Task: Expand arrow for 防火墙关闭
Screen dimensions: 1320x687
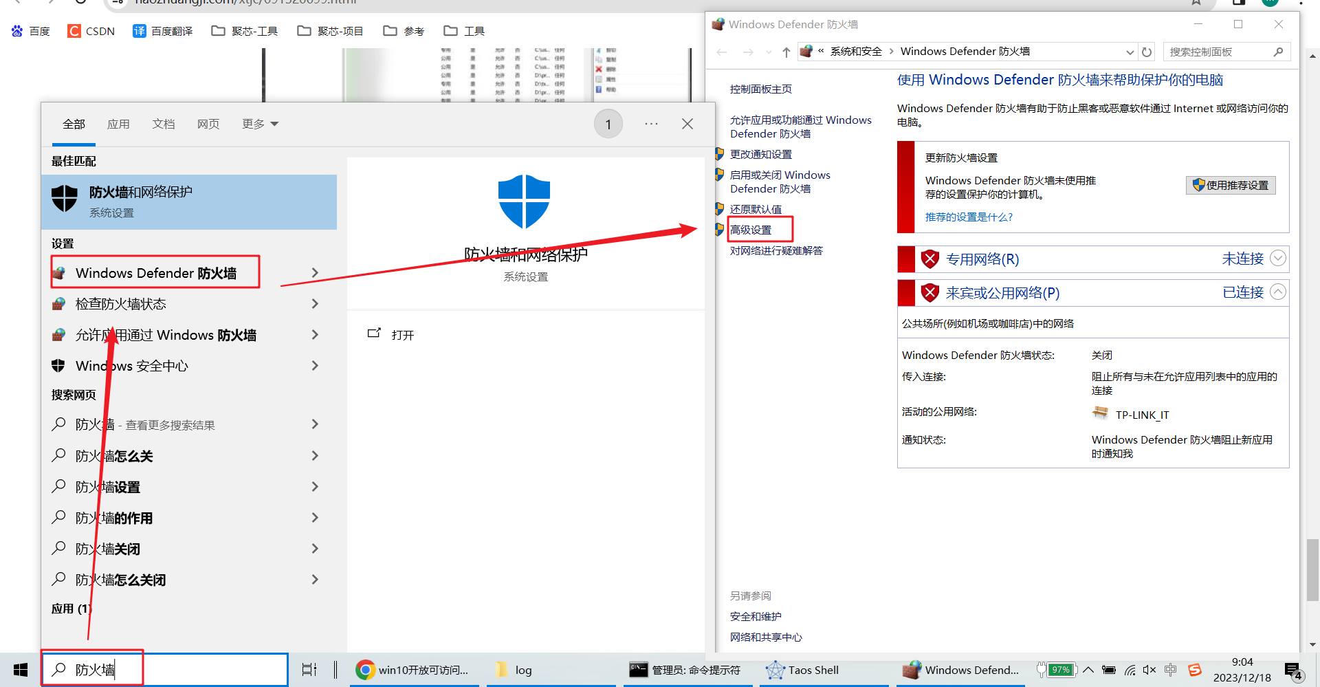Action: [x=315, y=549]
